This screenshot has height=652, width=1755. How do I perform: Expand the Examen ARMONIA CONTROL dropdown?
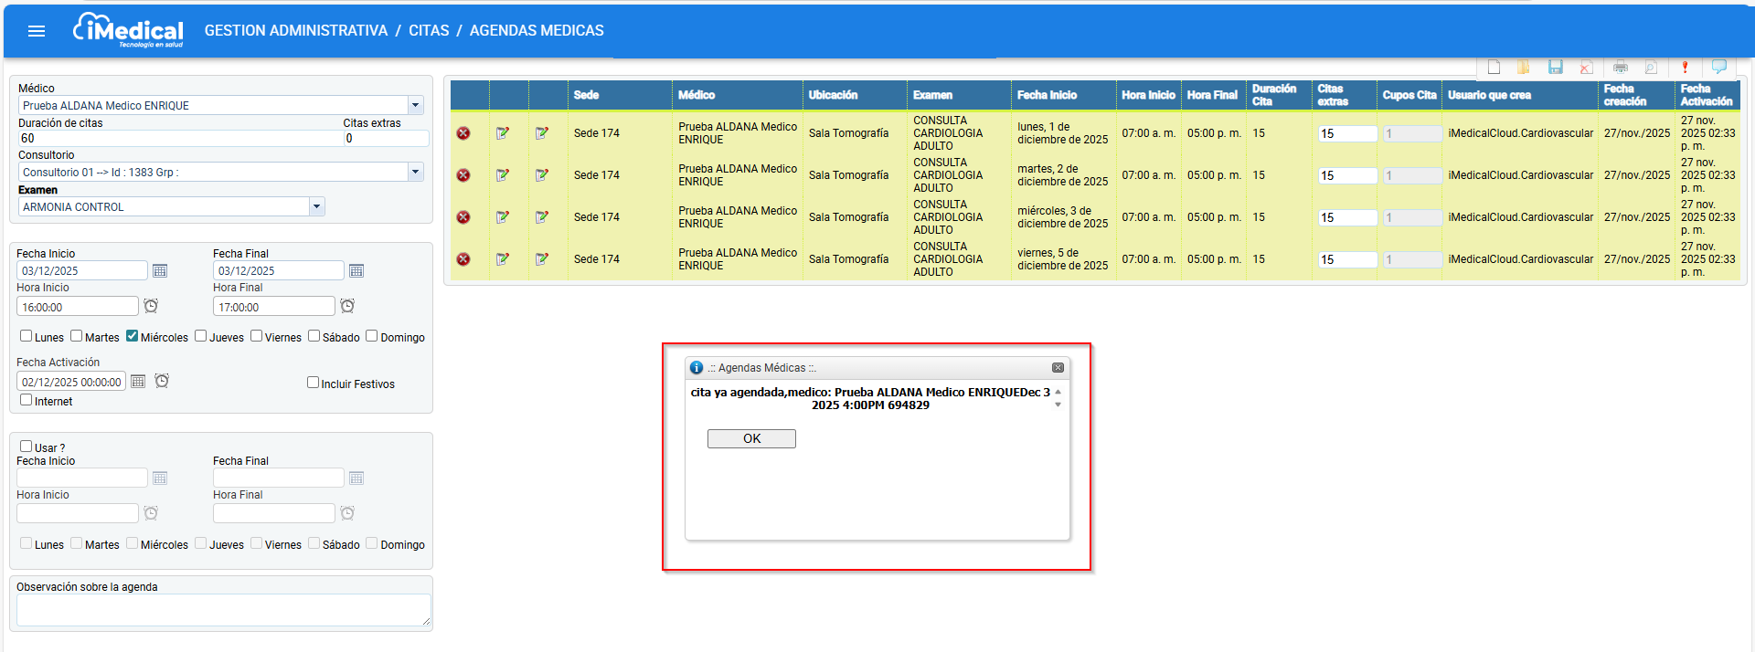coord(316,206)
